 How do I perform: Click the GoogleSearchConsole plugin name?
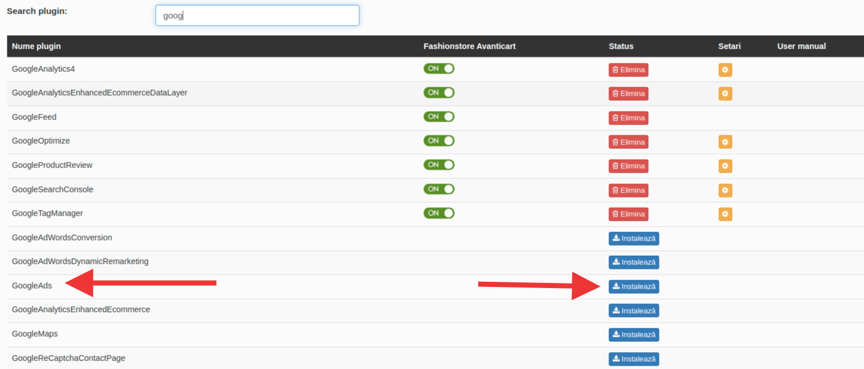[53, 190]
